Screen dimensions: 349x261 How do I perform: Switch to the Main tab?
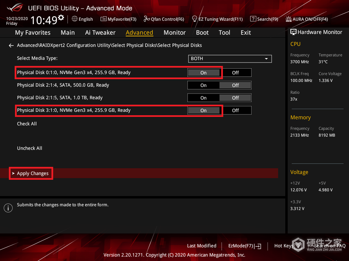[68, 33]
